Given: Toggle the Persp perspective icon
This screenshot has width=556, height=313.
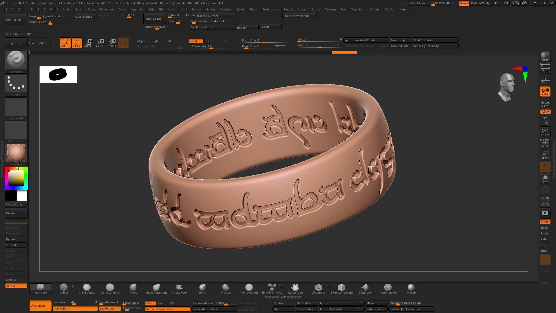Looking at the screenshot, I should click(545, 68).
